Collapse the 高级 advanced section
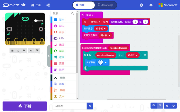Image resolution: width=180 pixels, height=112 pixels. click(63, 78)
